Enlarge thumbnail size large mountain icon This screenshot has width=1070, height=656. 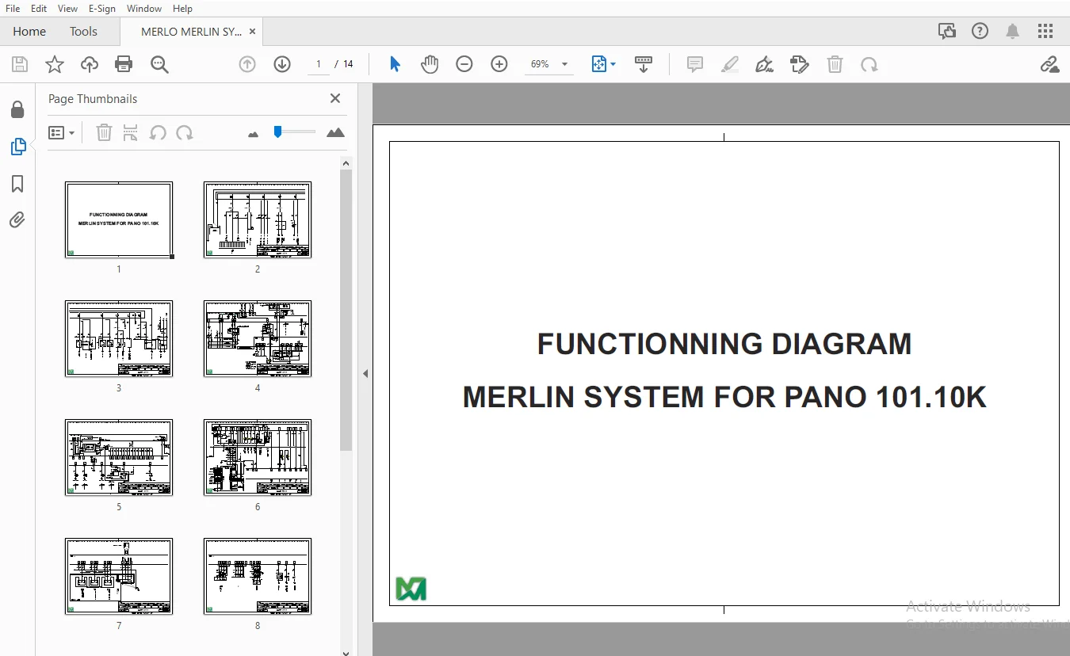pyautogui.click(x=336, y=132)
